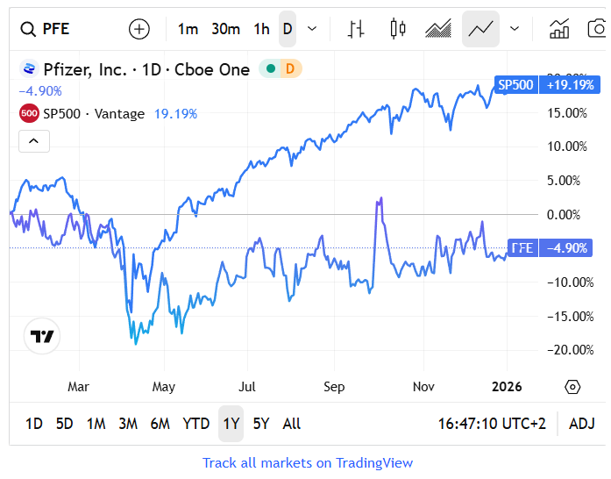Select the 30m interval
The height and width of the screenshot is (479, 611).
(x=225, y=29)
